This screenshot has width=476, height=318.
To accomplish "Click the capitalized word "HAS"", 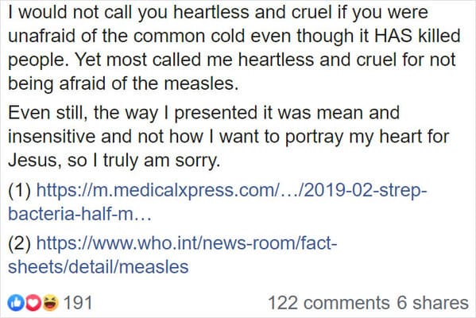I will [393, 36].
